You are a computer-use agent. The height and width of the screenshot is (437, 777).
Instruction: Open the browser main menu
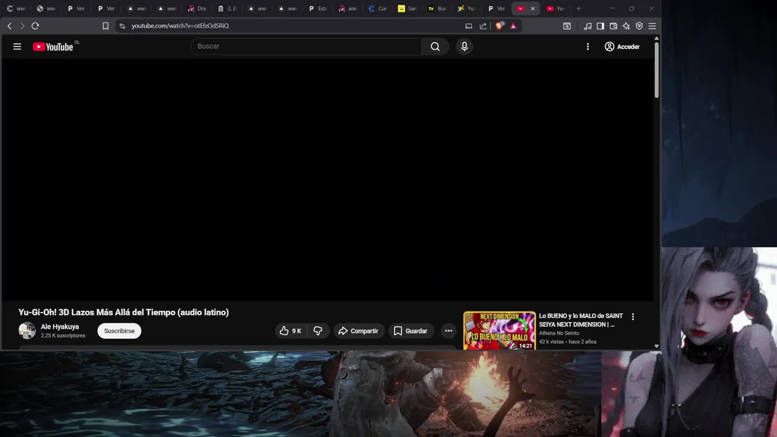(652, 26)
